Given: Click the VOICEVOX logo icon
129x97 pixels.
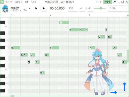Looking at the screenshot, I should click(x=2, y=2).
